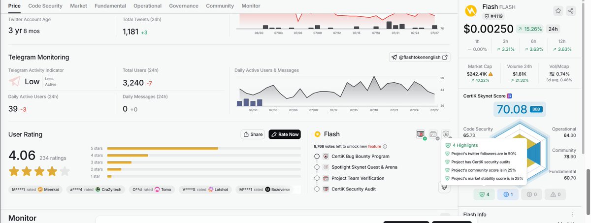
Task: Click the V****S rated Lotshot chip
Action: click(206, 190)
